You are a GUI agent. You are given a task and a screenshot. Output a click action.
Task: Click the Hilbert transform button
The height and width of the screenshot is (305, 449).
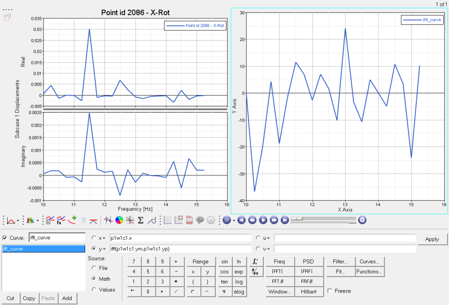(309, 291)
